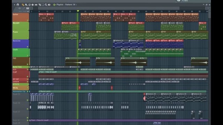Toggle the magnet snap icon
Image resolution: width=223 pixels, height=125 pixels.
pos(18,5)
